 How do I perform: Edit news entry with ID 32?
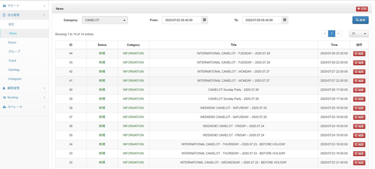[x=359, y=163]
